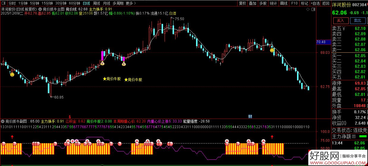This screenshot has height=166, width=368.
Task: Click the green 主力净额 bar indicator
Action: coord(363,137)
